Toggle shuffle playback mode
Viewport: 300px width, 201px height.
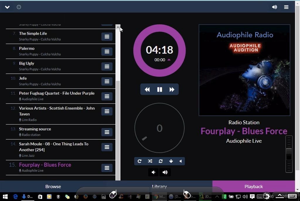click(x=150, y=161)
